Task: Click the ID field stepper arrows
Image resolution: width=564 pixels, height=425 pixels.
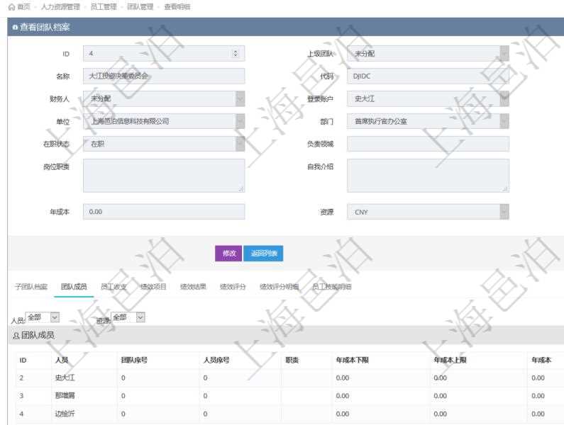Action: click(236, 54)
